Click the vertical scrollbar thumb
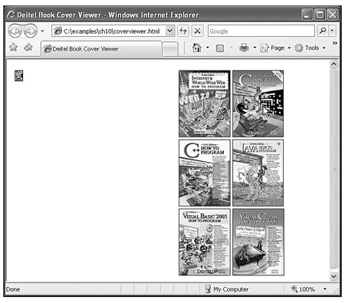Image resolution: width=345 pixels, height=303 pixels. pyautogui.click(x=333, y=169)
